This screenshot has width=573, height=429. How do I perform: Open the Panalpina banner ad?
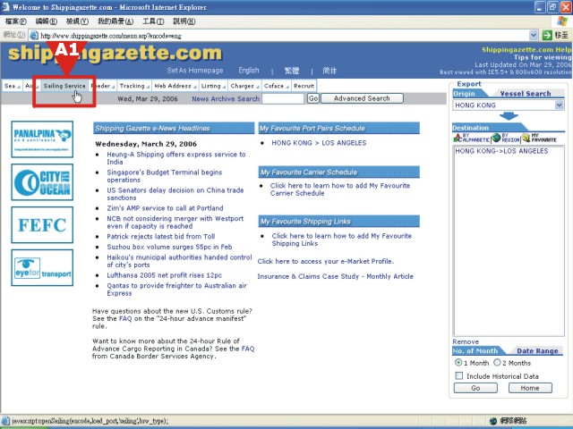42,139
